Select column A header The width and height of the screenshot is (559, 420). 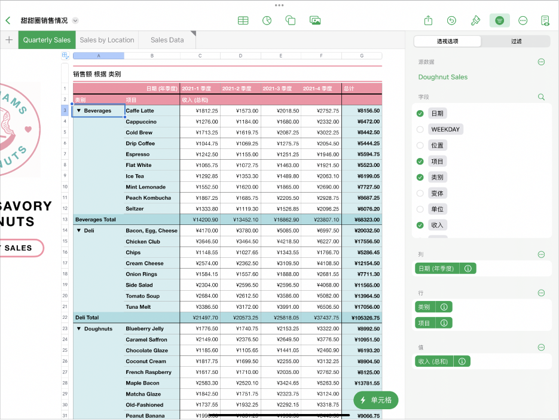(x=99, y=56)
